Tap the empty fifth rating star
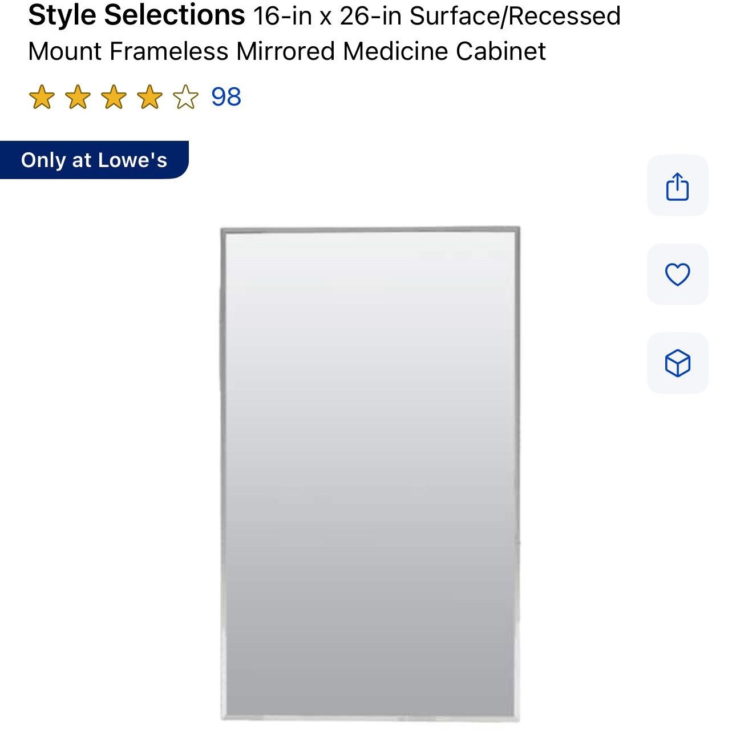The height and width of the screenshot is (736, 736). tap(185, 96)
